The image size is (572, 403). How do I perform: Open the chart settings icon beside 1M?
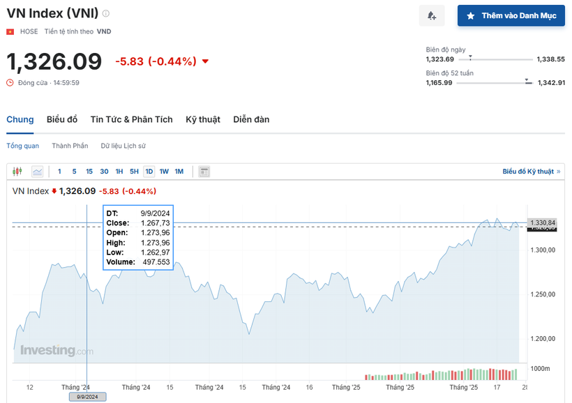click(204, 171)
